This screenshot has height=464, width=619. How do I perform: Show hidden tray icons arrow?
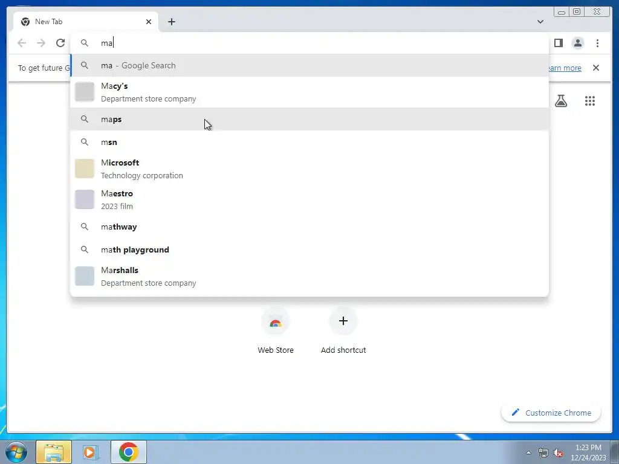point(528,453)
